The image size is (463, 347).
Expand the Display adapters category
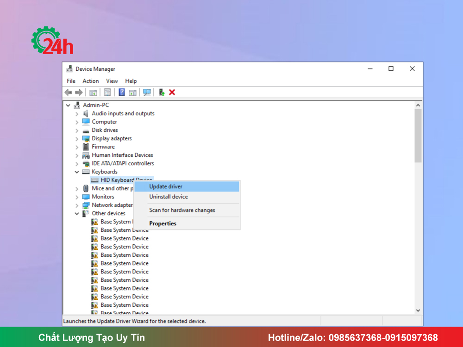tap(77, 139)
